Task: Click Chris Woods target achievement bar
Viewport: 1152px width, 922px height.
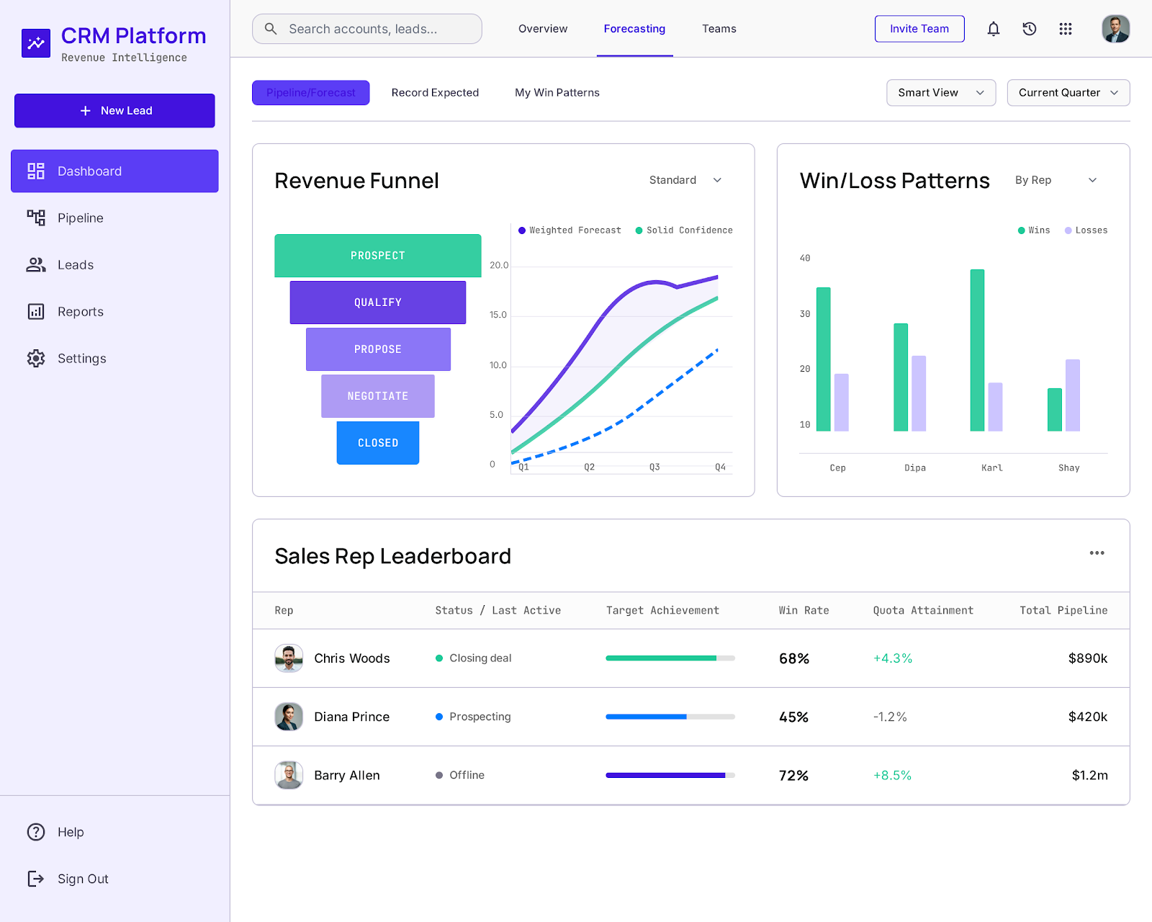Action: 670,658
